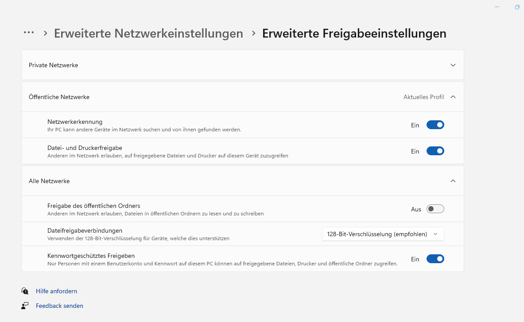Click Erweiterte Freigabeeinstellungen breadcrumb title
524x322 pixels.
tap(354, 33)
